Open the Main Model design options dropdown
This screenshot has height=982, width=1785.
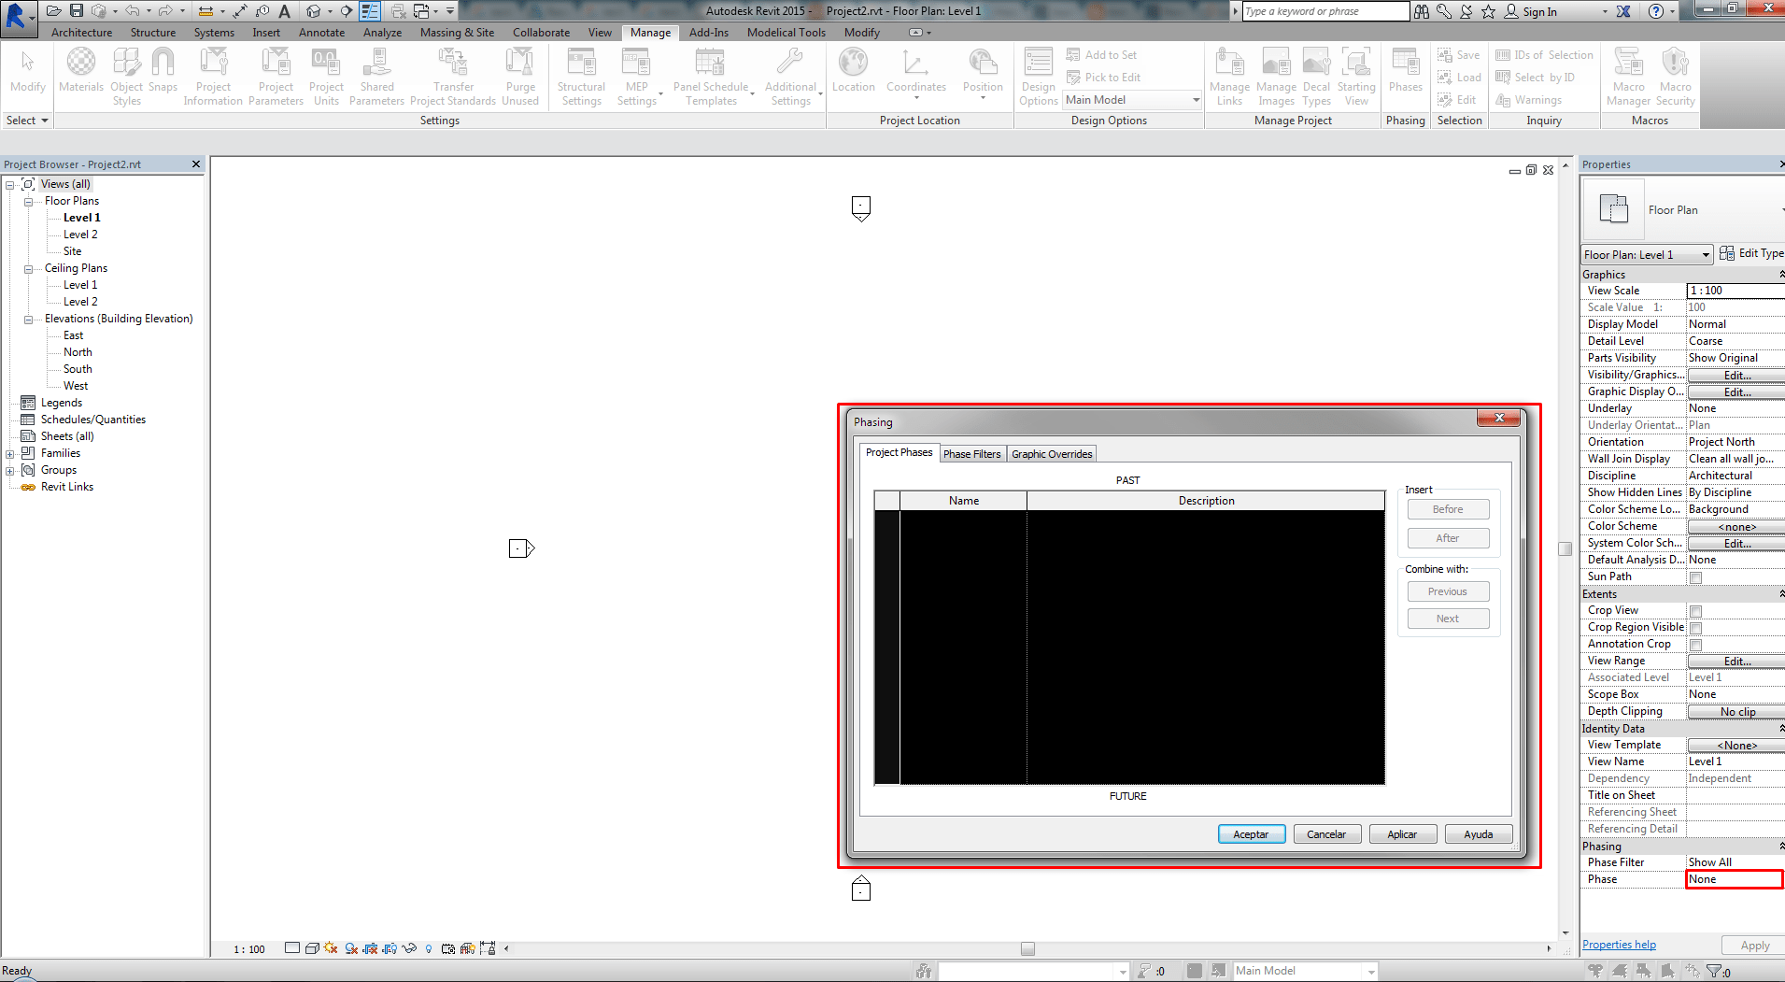1195,100
